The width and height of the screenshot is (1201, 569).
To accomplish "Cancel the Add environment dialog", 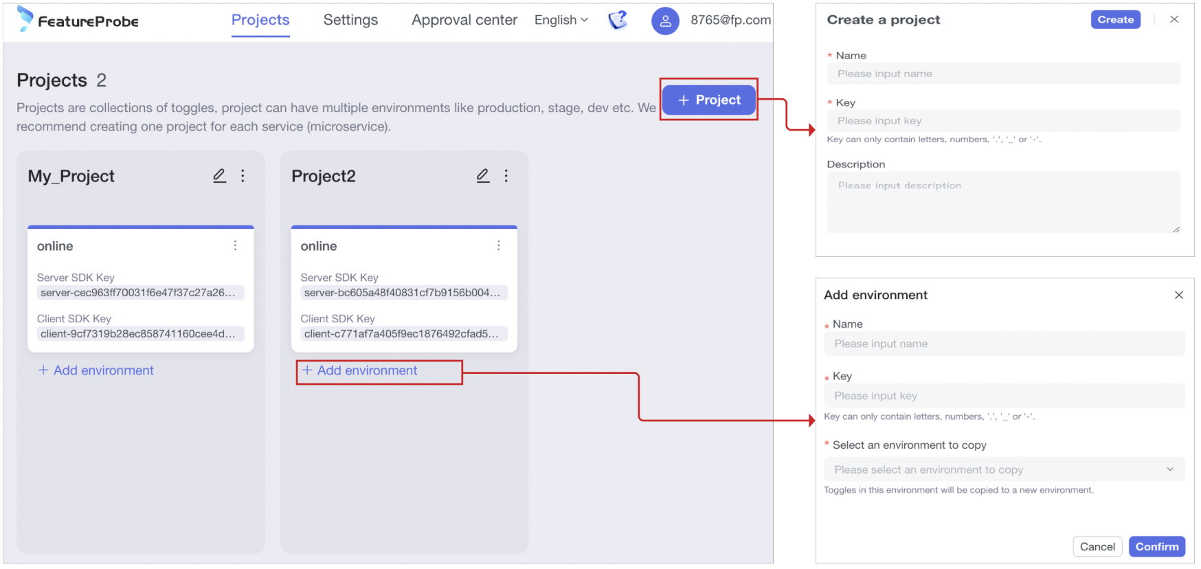I will pos(1097,546).
